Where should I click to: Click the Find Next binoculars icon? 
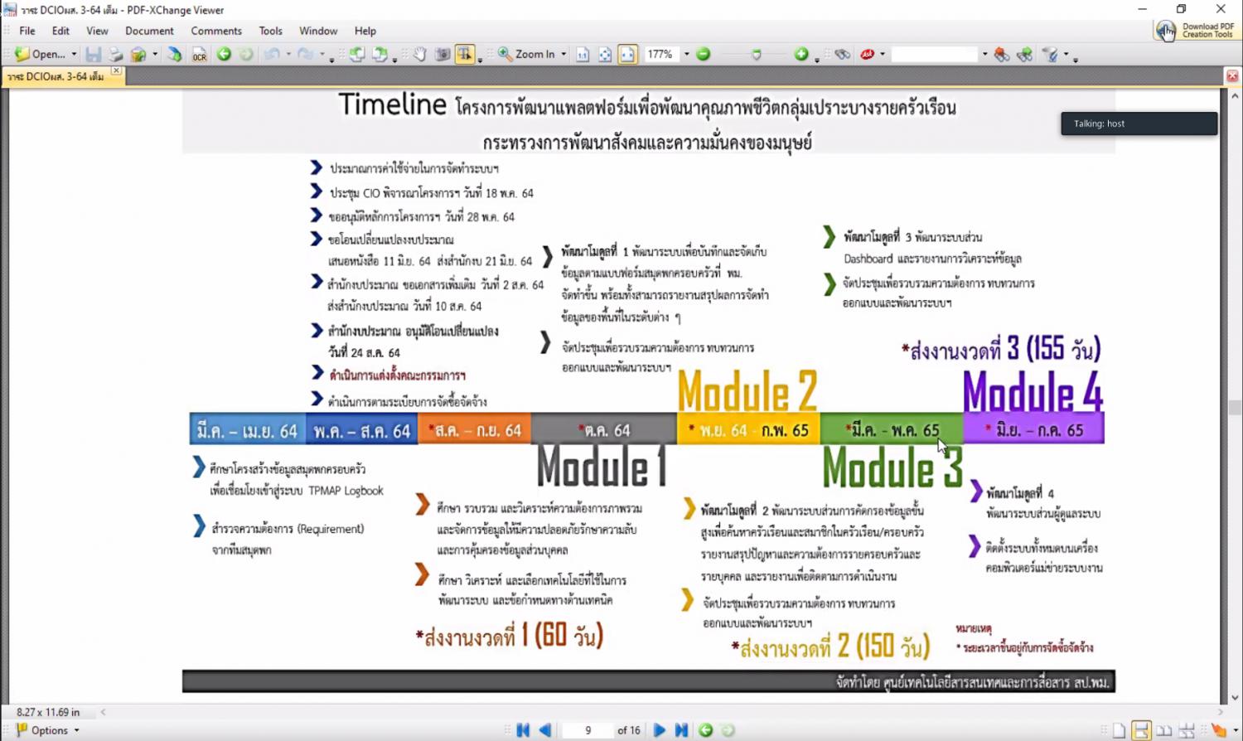(x=1025, y=54)
